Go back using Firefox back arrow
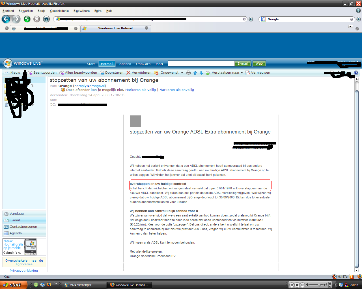The height and width of the screenshot is (289, 362). coord(6,19)
